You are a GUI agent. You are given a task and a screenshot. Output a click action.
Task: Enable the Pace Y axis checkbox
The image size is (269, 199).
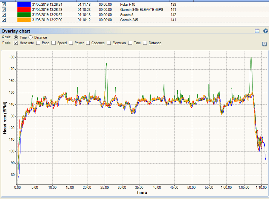click(x=38, y=43)
